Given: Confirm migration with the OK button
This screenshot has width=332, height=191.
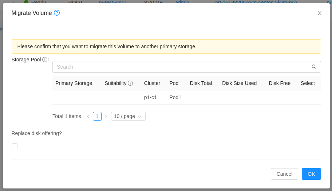Looking at the screenshot, I should [x=311, y=174].
